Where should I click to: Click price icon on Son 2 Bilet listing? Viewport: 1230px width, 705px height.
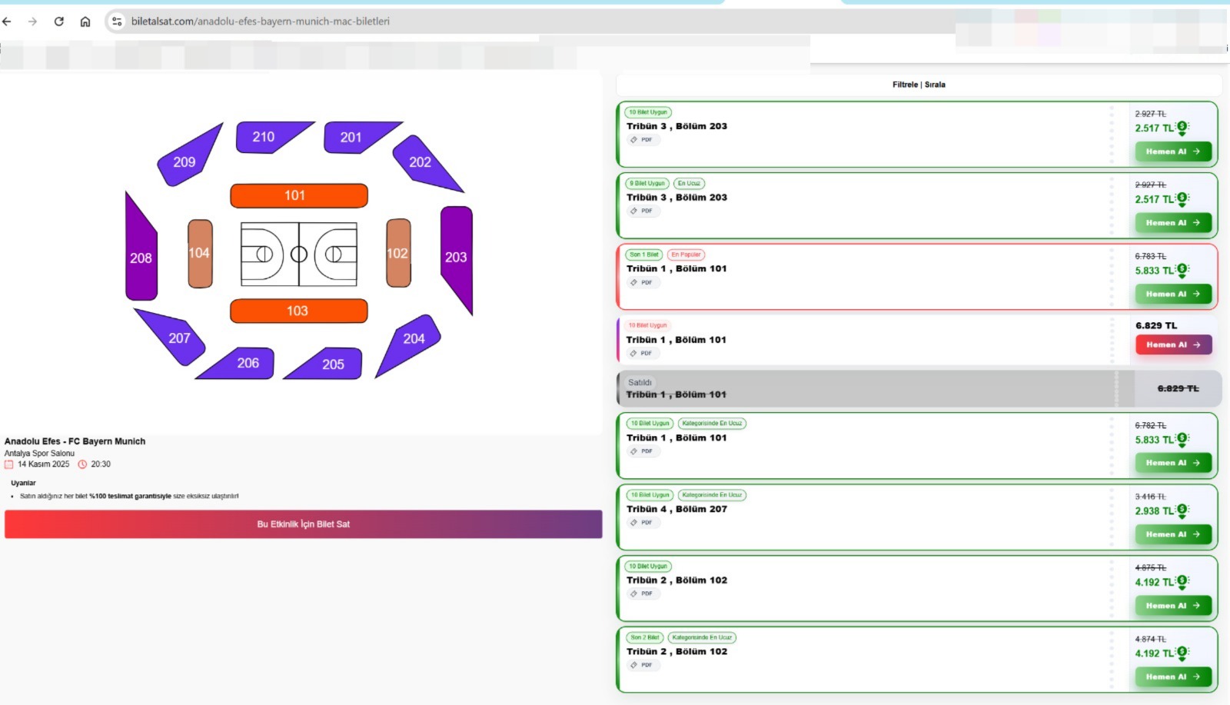(1182, 653)
